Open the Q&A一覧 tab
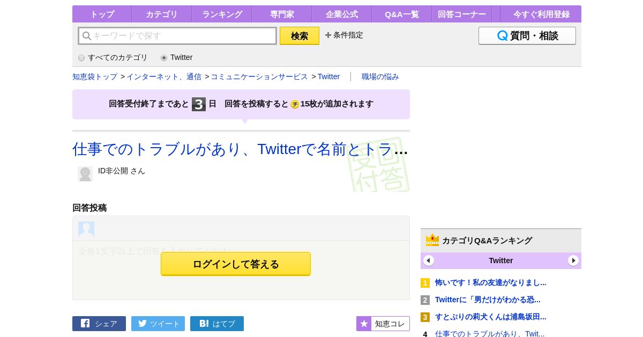 click(402, 14)
